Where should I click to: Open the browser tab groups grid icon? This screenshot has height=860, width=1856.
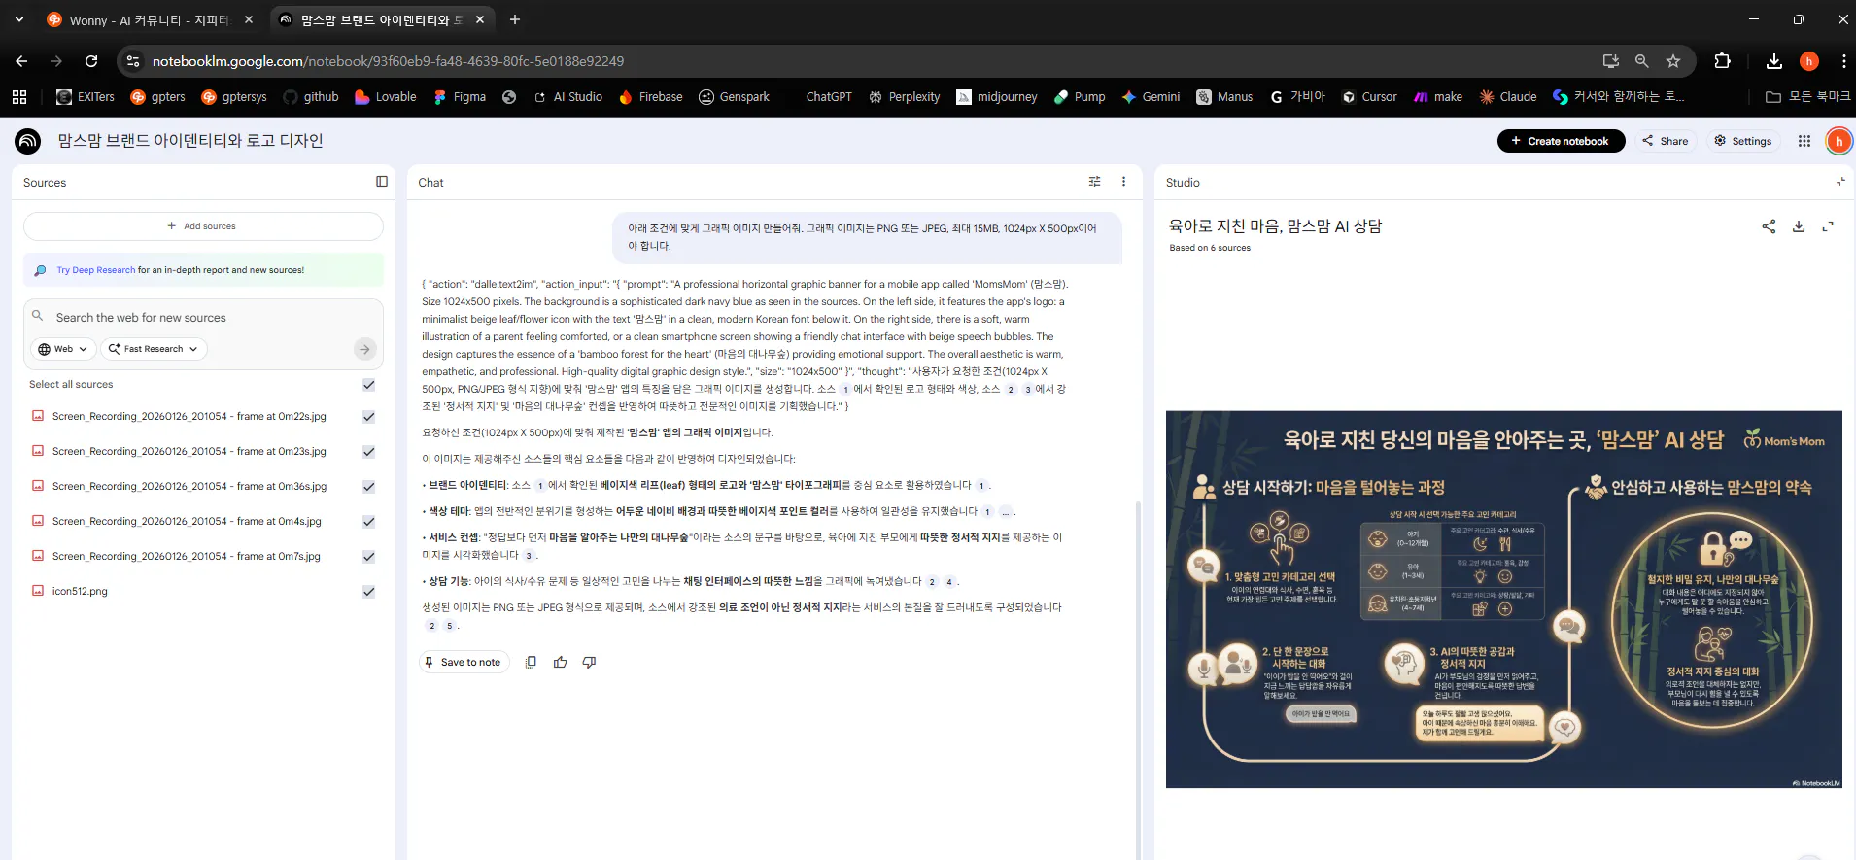point(19,97)
